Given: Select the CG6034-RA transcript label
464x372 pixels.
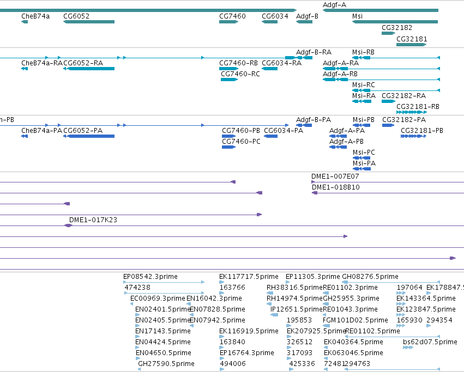Looking at the screenshot, I should pos(282,63).
